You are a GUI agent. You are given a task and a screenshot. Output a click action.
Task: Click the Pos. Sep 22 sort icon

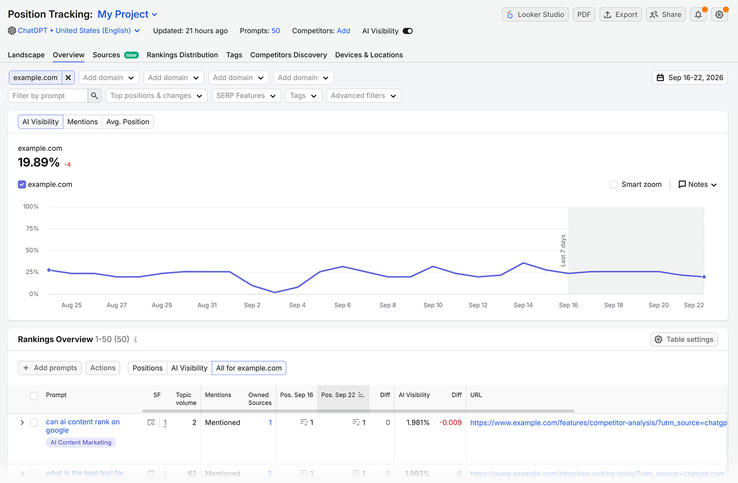361,395
